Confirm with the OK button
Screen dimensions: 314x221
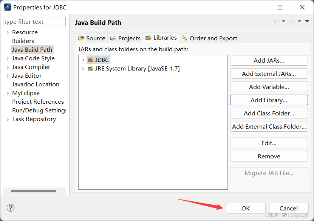point(246,208)
